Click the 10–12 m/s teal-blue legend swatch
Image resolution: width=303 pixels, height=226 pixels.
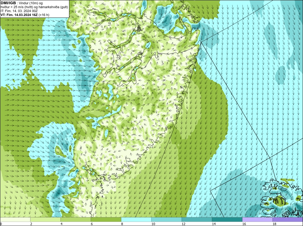click(x=167, y=220)
